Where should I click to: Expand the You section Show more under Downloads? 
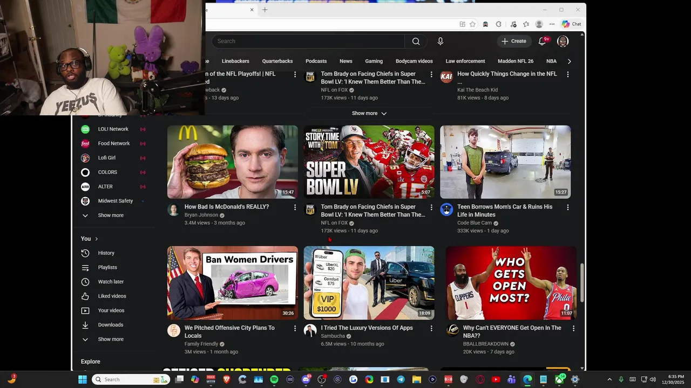111,339
